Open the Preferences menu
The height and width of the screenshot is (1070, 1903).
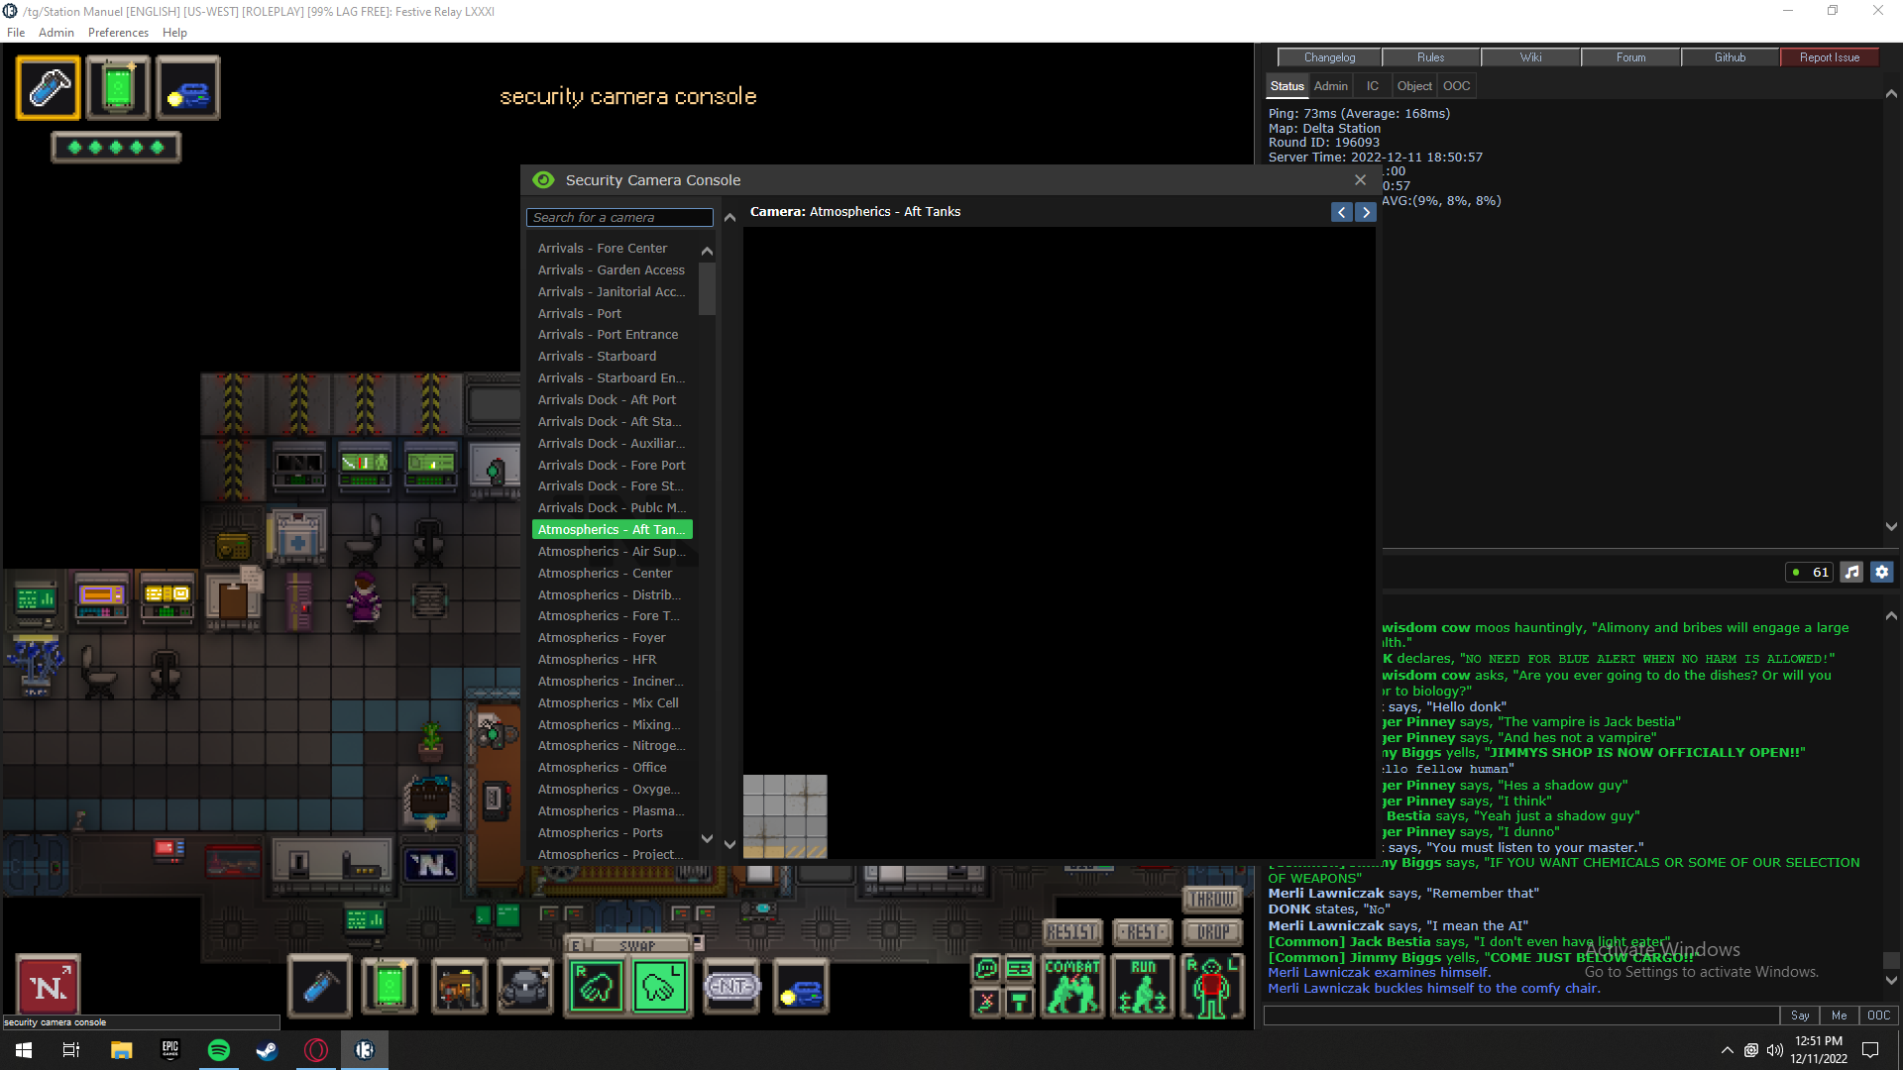click(x=118, y=32)
